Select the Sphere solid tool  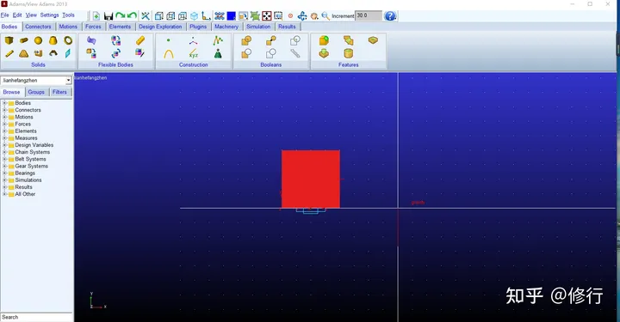click(x=39, y=40)
